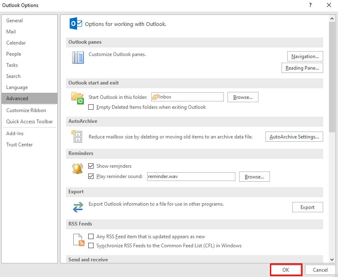The height and width of the screenshot is (277, 338).
Task: Click the AutoArchive file cabinet icon
Action: click(x=77, y=136)
